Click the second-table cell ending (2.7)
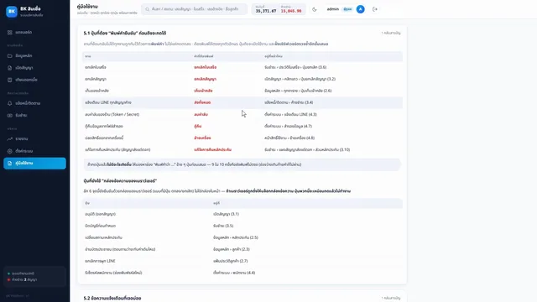Viewport: 537px width, 302px height. [230, 261]
